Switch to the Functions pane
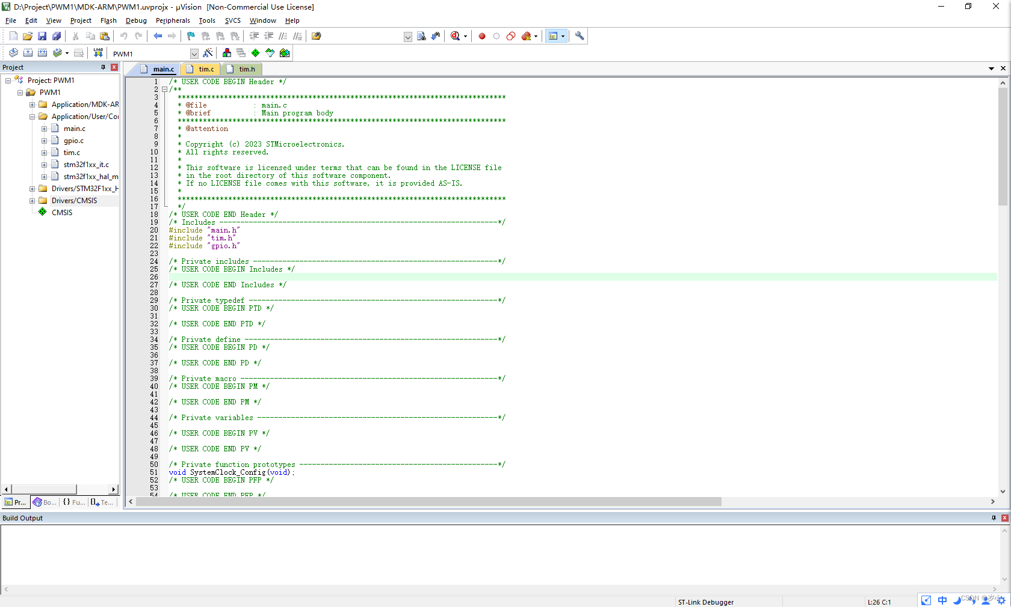1011x607 pixels. tap(73, 502)
